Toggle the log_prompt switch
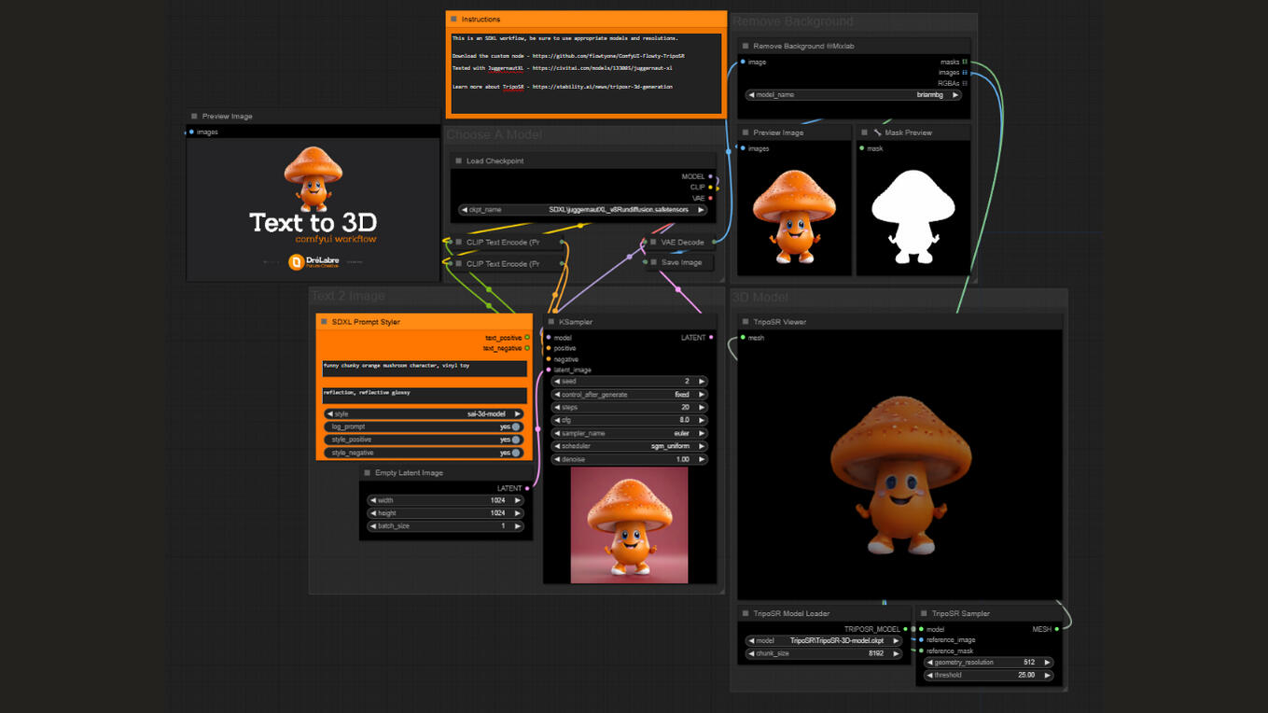Viewport: 1268px width, 713px height. coord(515,426)
